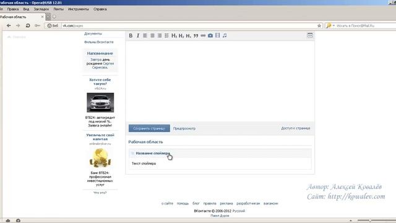Click the car ad thumbnail
The image size is (396, 223).
[x=100, y=102]
